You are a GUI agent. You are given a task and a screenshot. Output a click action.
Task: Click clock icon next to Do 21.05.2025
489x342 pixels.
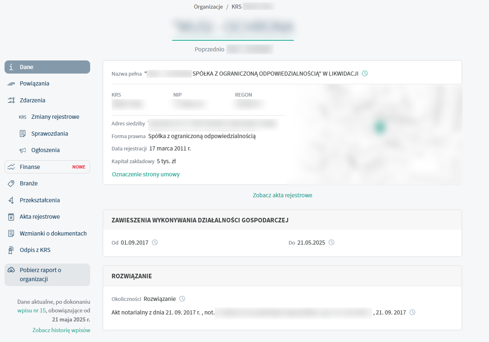pyautogui.click(x=331, y=243)
